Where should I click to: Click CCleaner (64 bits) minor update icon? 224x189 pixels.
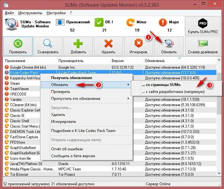point(7,105)
